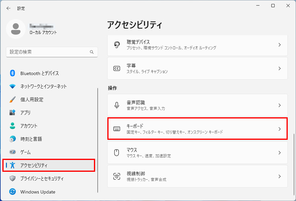
Task: Open the マウス settings entry
Action: click(197, 152)
